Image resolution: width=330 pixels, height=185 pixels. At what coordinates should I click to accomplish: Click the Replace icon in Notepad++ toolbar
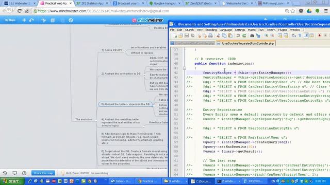click(258, 36)
